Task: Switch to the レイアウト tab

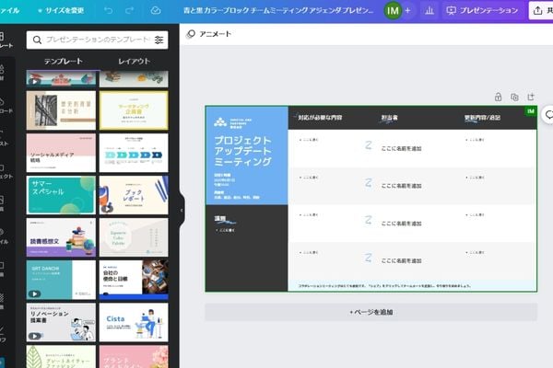Action: click(x=134, y=62)
